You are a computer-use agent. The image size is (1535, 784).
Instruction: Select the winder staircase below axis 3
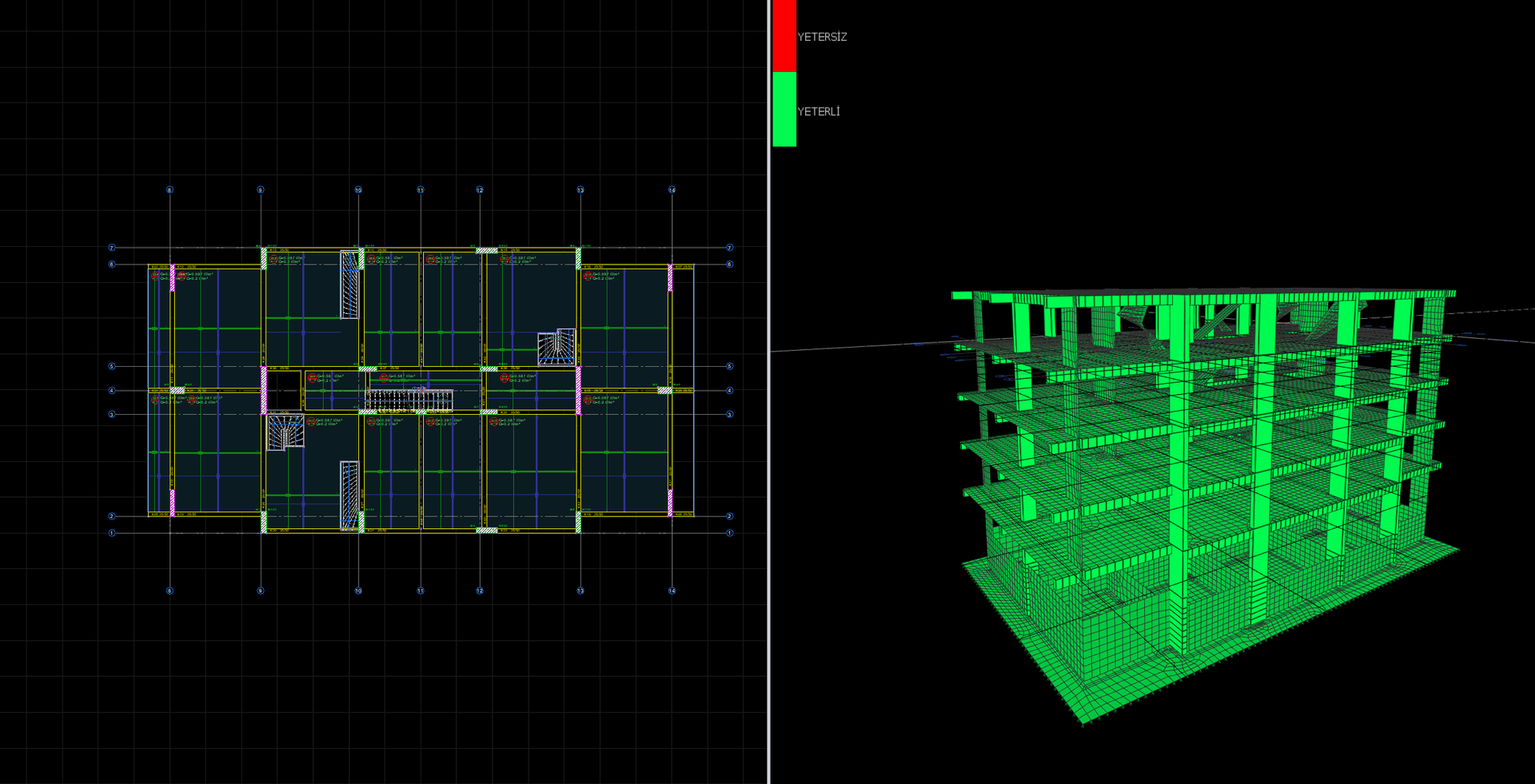click(x=285, y=432)
